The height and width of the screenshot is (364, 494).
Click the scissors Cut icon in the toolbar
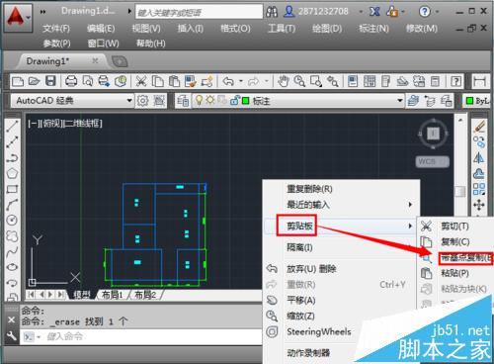(141, 81)
